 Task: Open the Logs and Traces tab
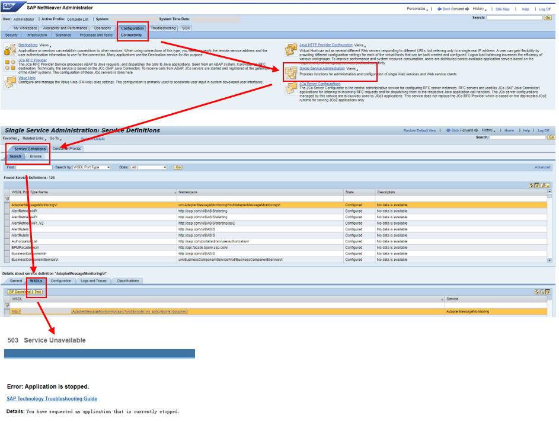point(94,281)
